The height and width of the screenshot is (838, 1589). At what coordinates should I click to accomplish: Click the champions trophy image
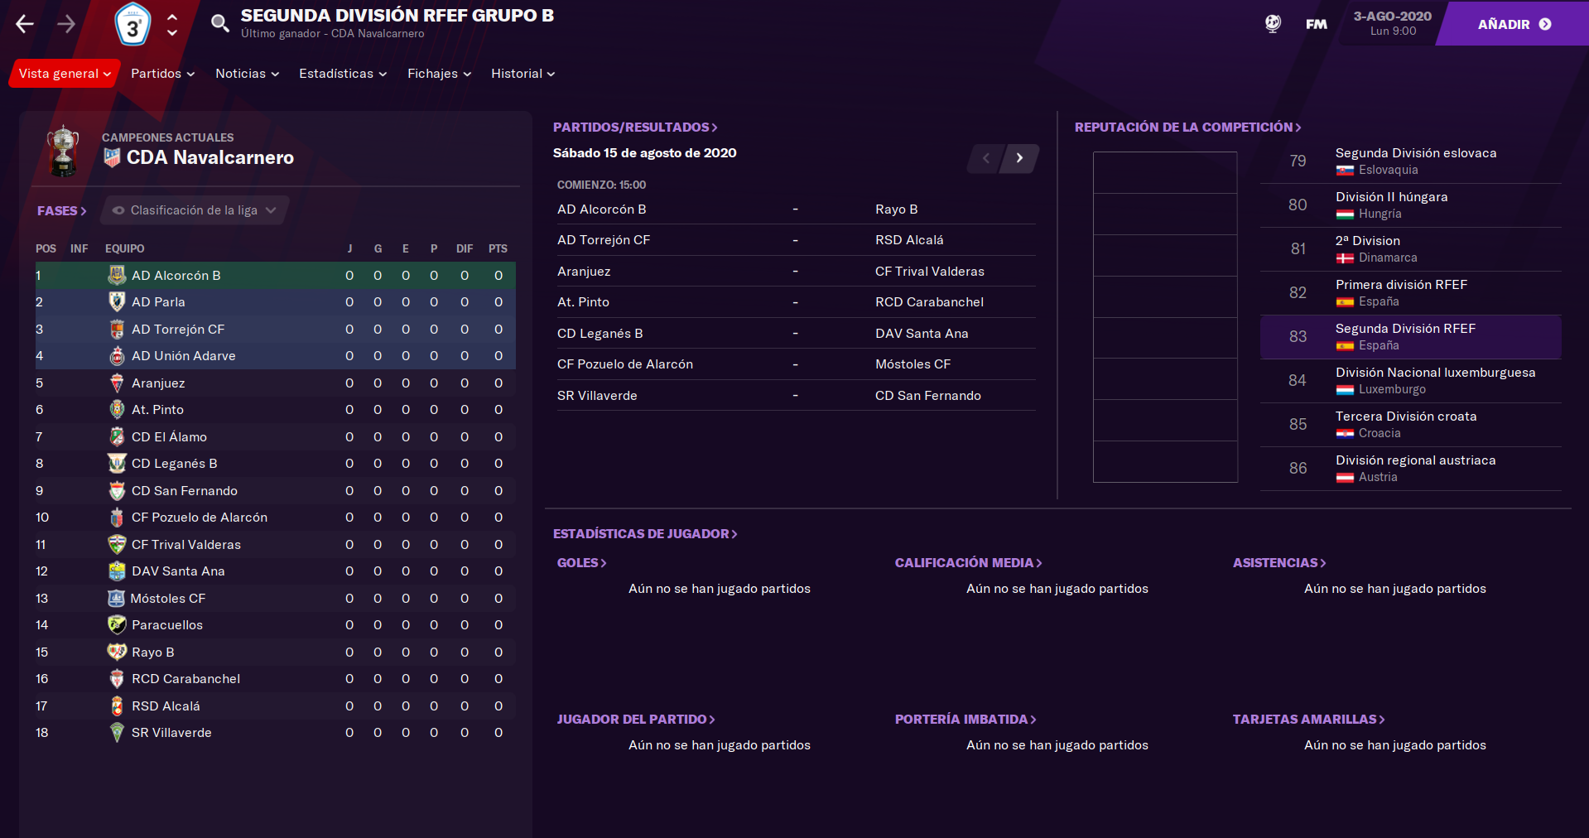[63, 151]
